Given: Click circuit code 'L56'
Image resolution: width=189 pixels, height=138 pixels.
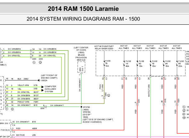Looking at the screenshot, I should pos(34,135).
